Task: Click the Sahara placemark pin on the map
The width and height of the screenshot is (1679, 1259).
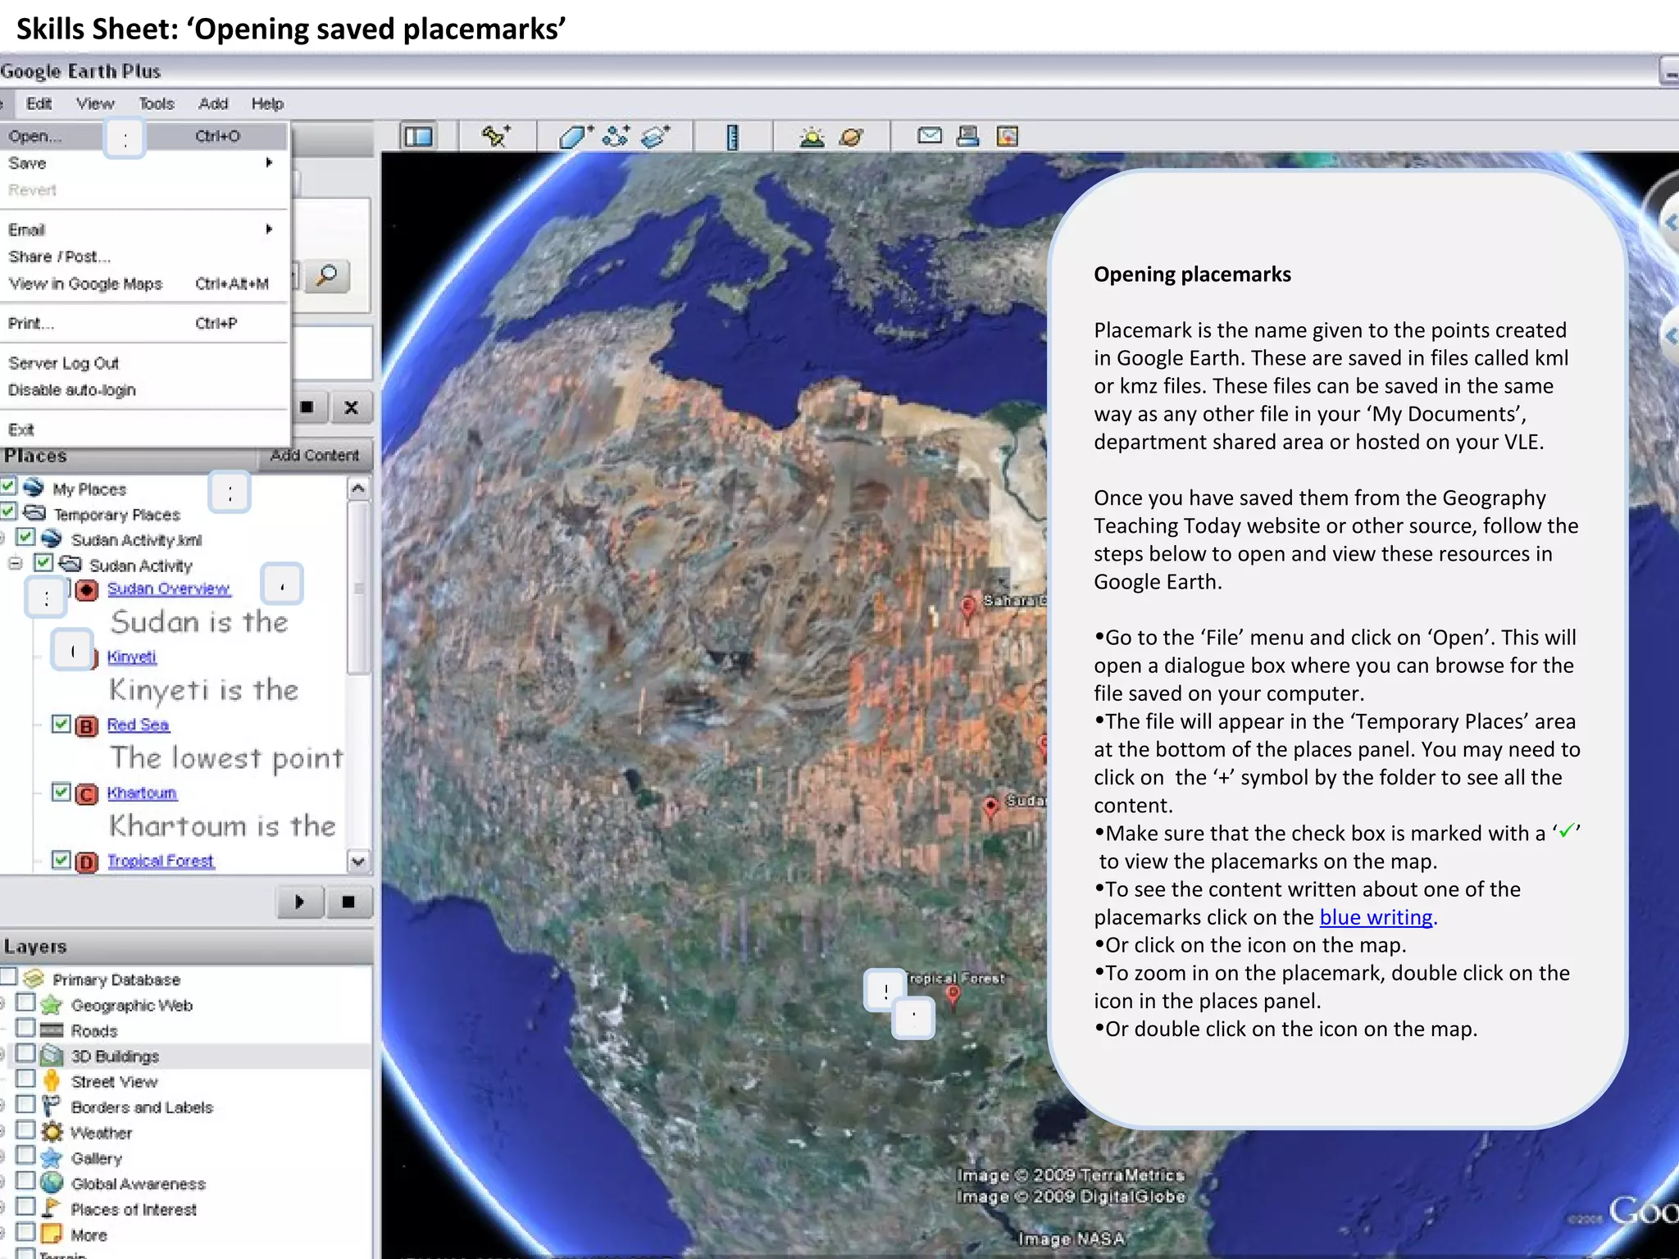Action: click(967, 609)
